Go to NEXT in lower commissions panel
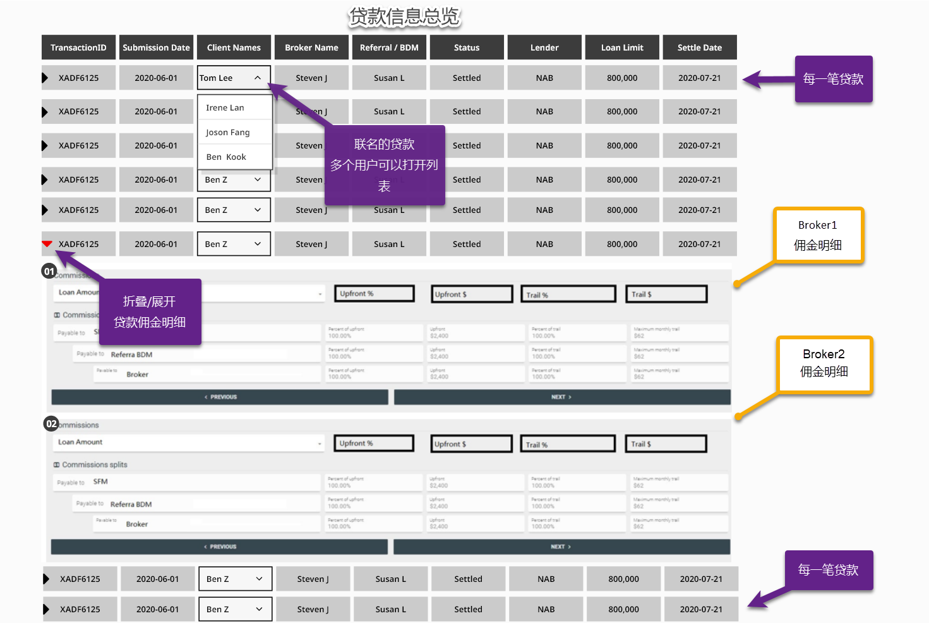 pyautogui.click(x=561, y=547)
